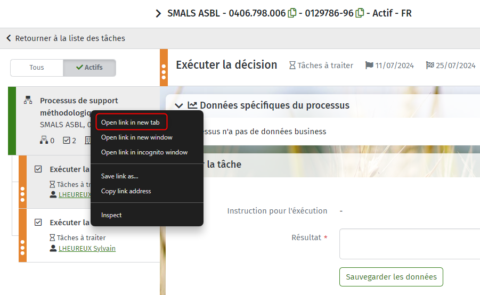Copy number 0129786-96 with copy icon
Viewport: 480px width, 295px height.
(x=360, y=13)
